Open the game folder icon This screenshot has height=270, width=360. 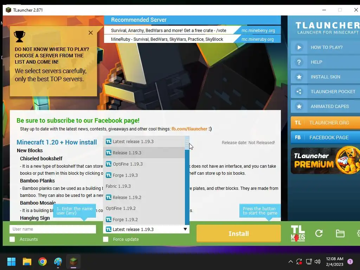point(340,233)
